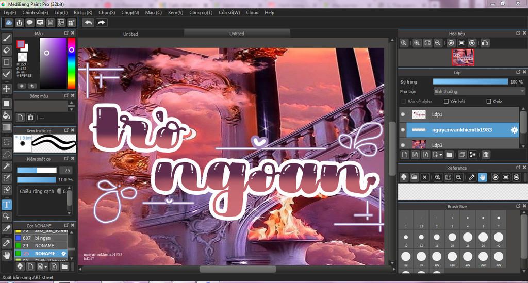Undock the Kiểm soát cọ panel
The height and width of the screenshot is (283, 528).
67,158
